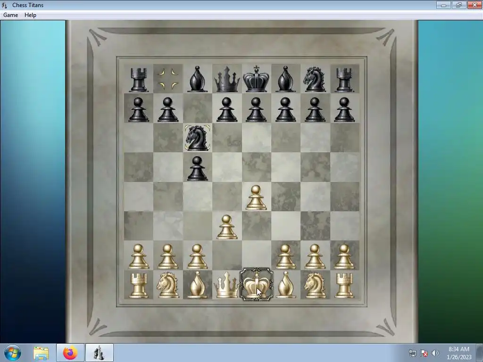The width and height of the screenshot is (483, 362).
Task: Choose the white pawn on a2
Action: (138, 256)
